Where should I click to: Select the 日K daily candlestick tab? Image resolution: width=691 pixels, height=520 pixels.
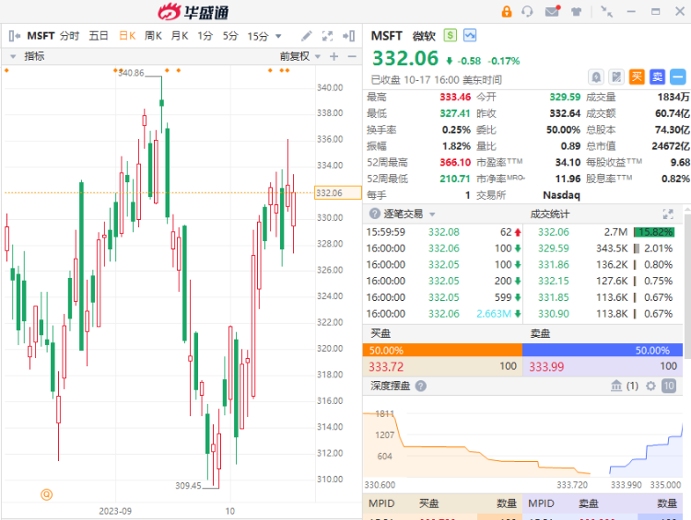coord(127,36)
